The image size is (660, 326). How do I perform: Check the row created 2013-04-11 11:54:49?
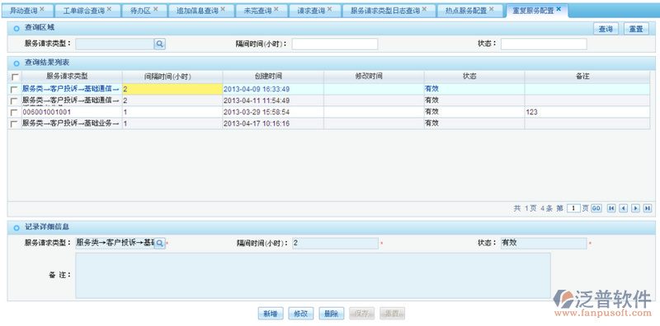click(15, 101)
